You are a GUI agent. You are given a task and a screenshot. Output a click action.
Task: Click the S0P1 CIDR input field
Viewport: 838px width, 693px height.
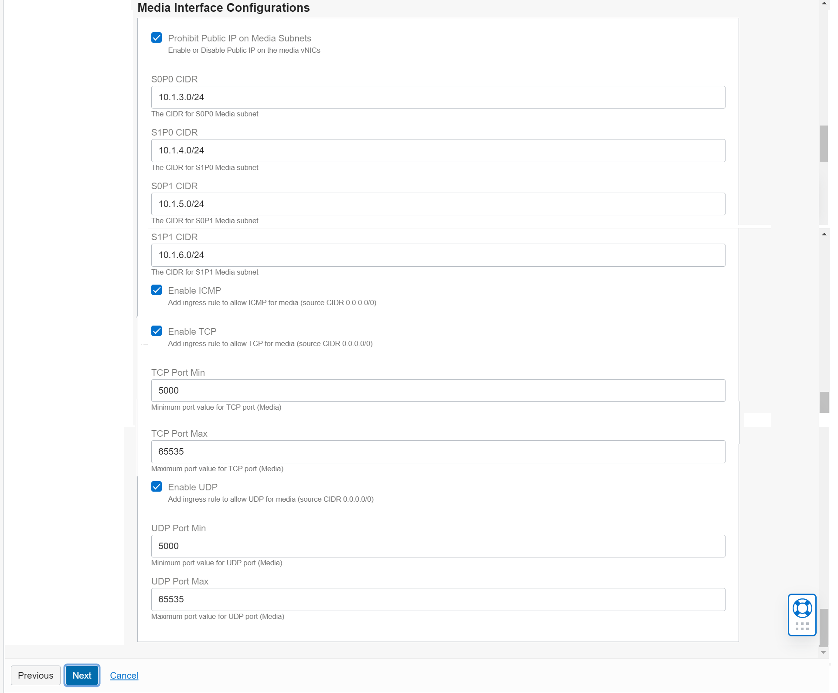pyautogui.click(x=438, y=204)
